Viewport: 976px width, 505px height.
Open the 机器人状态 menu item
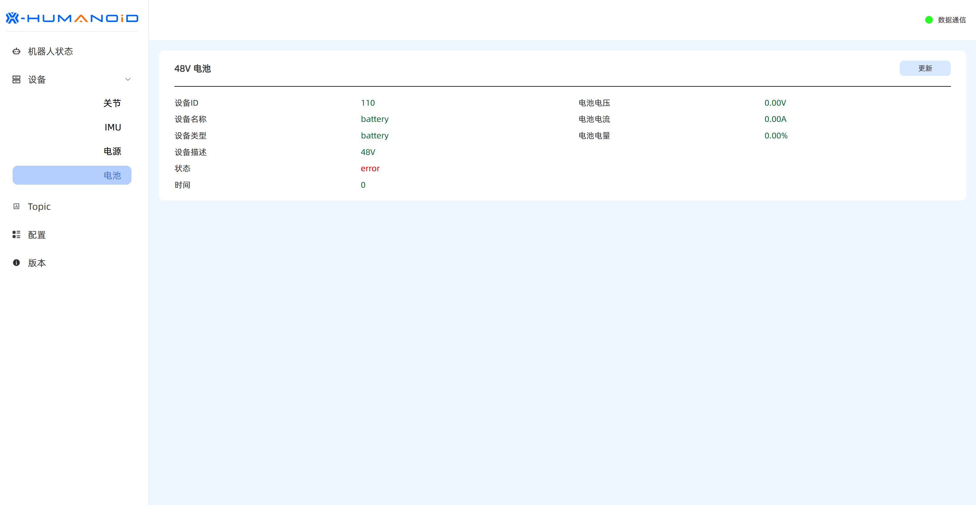pyautogui.click(x=50, y=51)
